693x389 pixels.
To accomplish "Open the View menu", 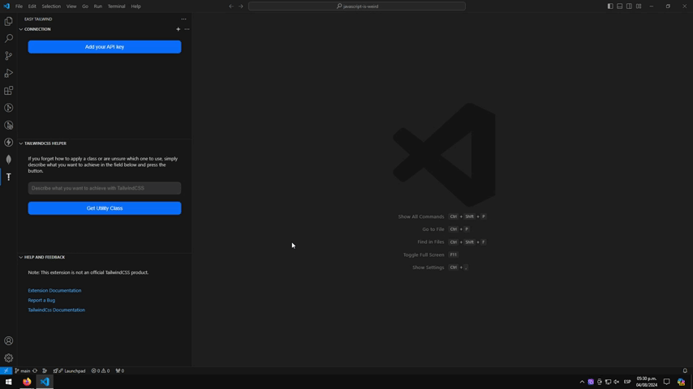I will [71, 6].
